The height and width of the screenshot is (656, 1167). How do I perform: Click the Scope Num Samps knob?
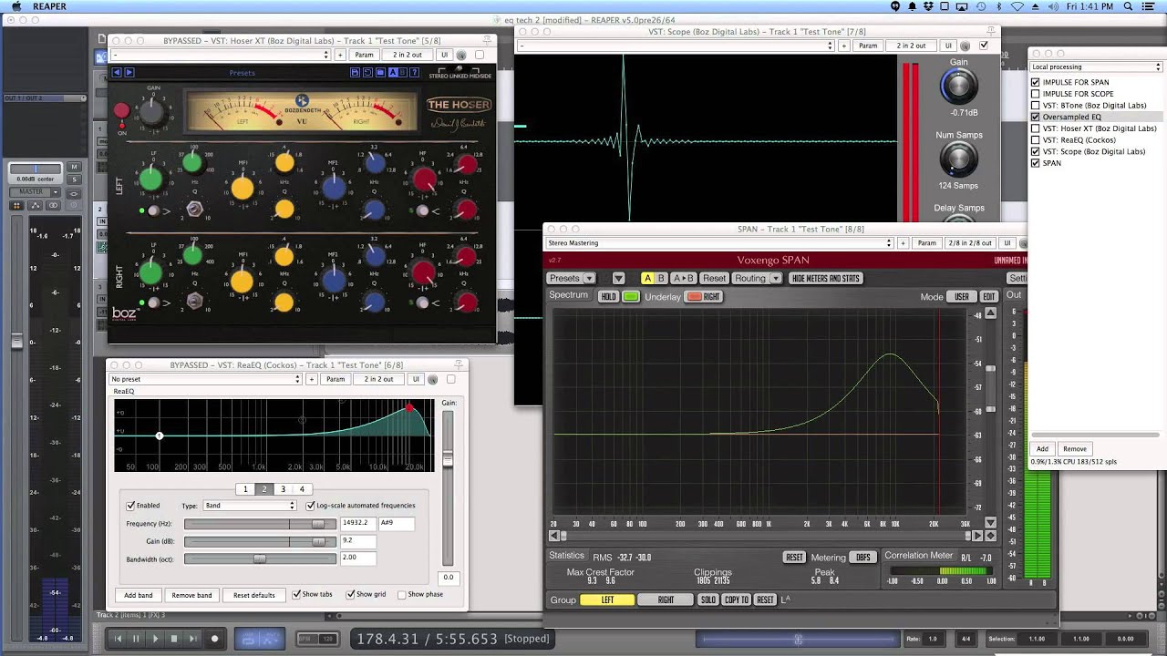pyautogui.click(x=958, y=160)
